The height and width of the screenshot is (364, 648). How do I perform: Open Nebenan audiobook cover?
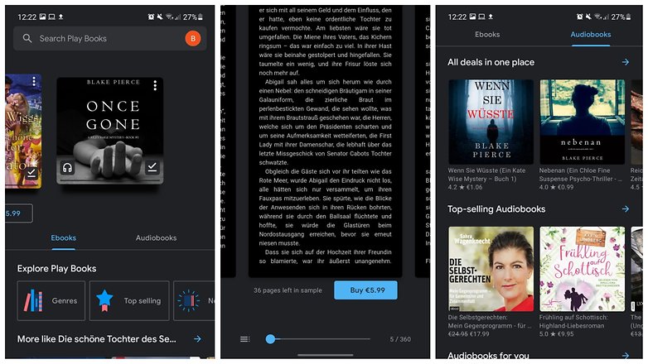point(582,122)
